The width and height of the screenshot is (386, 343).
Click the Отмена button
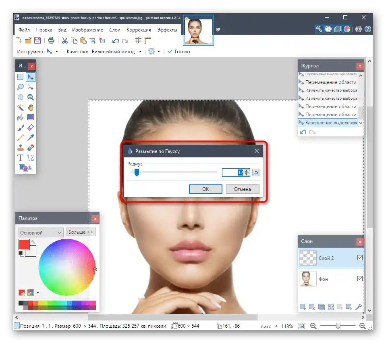(242, 189)
